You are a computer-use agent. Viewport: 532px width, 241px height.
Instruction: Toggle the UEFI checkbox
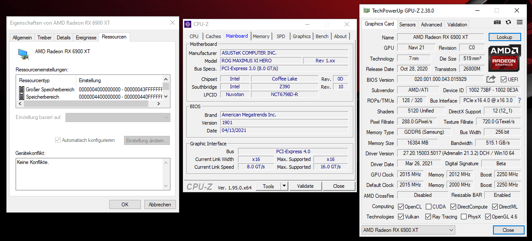[503, 80]
